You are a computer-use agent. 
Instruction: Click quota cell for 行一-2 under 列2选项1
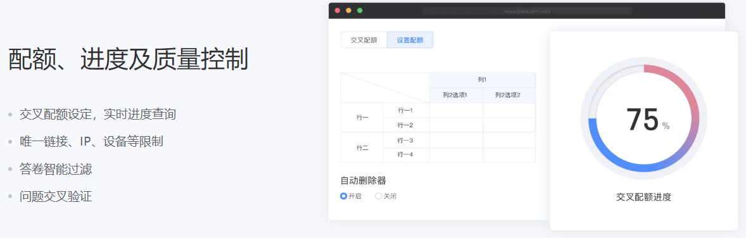(x=456, y=125)
